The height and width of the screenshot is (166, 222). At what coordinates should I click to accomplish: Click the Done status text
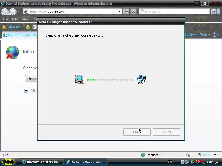pyautogui.click(x=4, y=155)
